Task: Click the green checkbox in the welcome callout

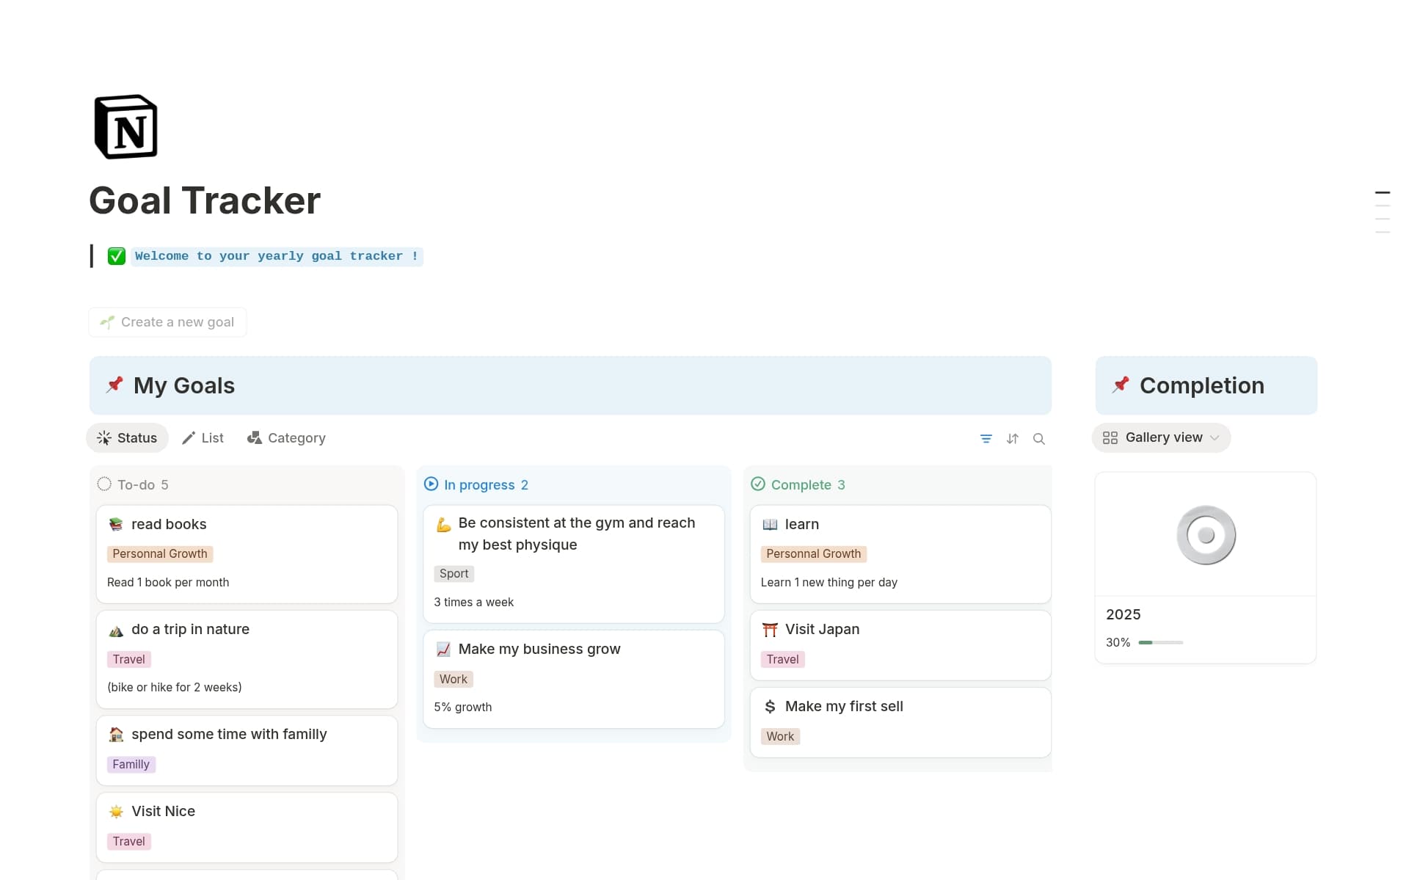Action: pos(117,256)
